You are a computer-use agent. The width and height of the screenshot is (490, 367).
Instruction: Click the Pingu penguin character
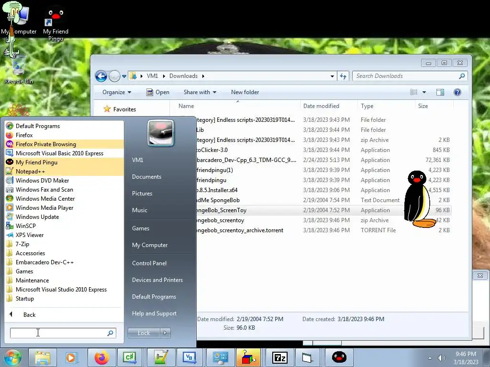pyautogui.click(x=419, y=199)
